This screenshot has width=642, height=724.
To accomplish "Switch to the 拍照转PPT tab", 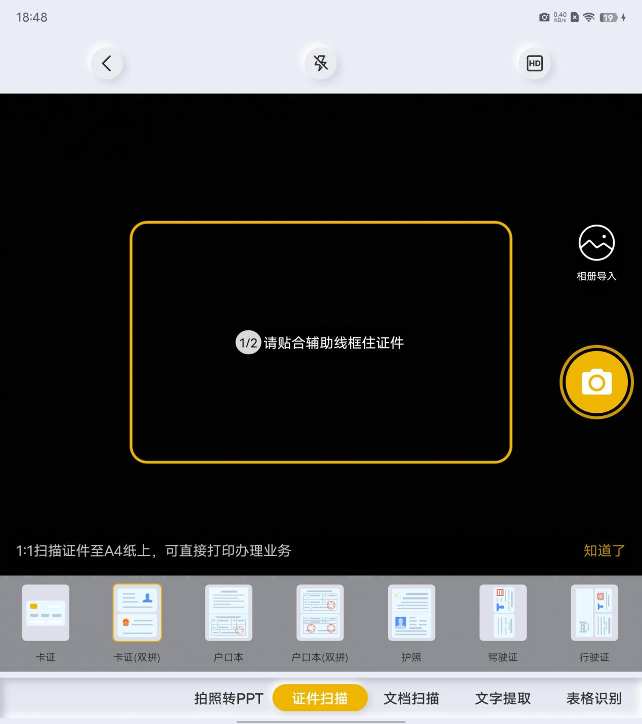I will [229, 698].
